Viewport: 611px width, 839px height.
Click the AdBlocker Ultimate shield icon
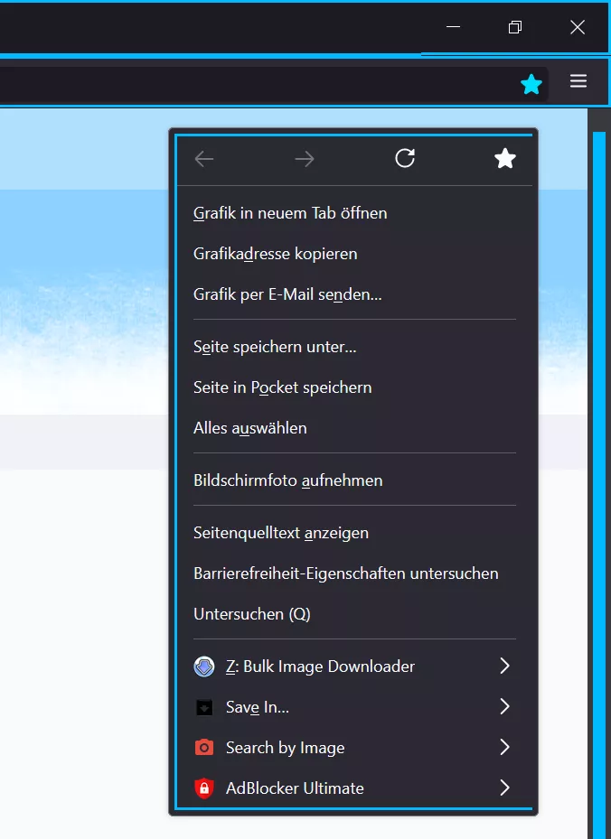[204, 788]
